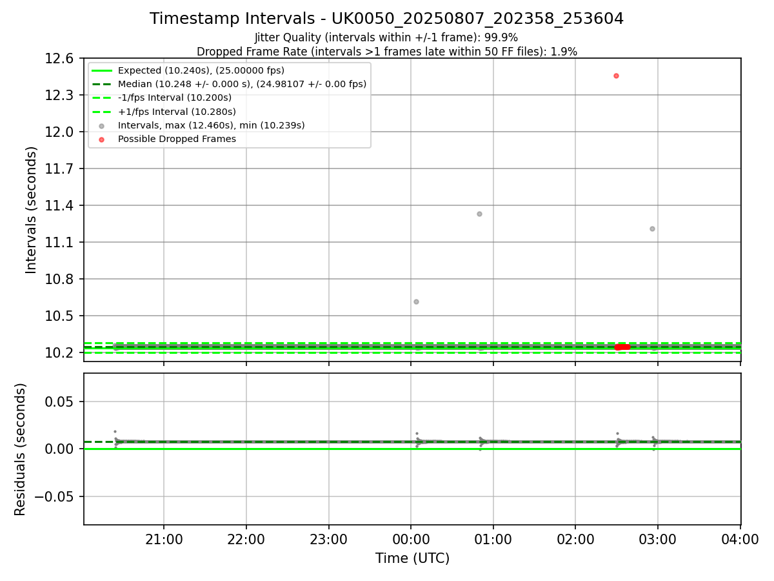Image resolution: width=774 pixels, height=581 pixels.
Task: Click the 21:00 x-axis tick label
Action: (164, 539)
